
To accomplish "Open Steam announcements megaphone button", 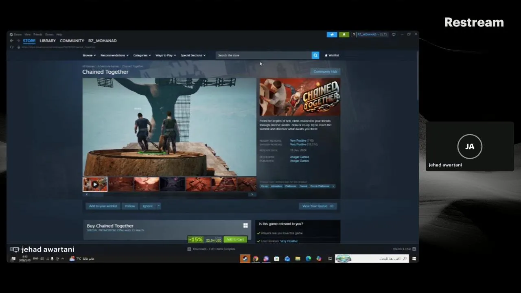I will (x=332, y=35).
